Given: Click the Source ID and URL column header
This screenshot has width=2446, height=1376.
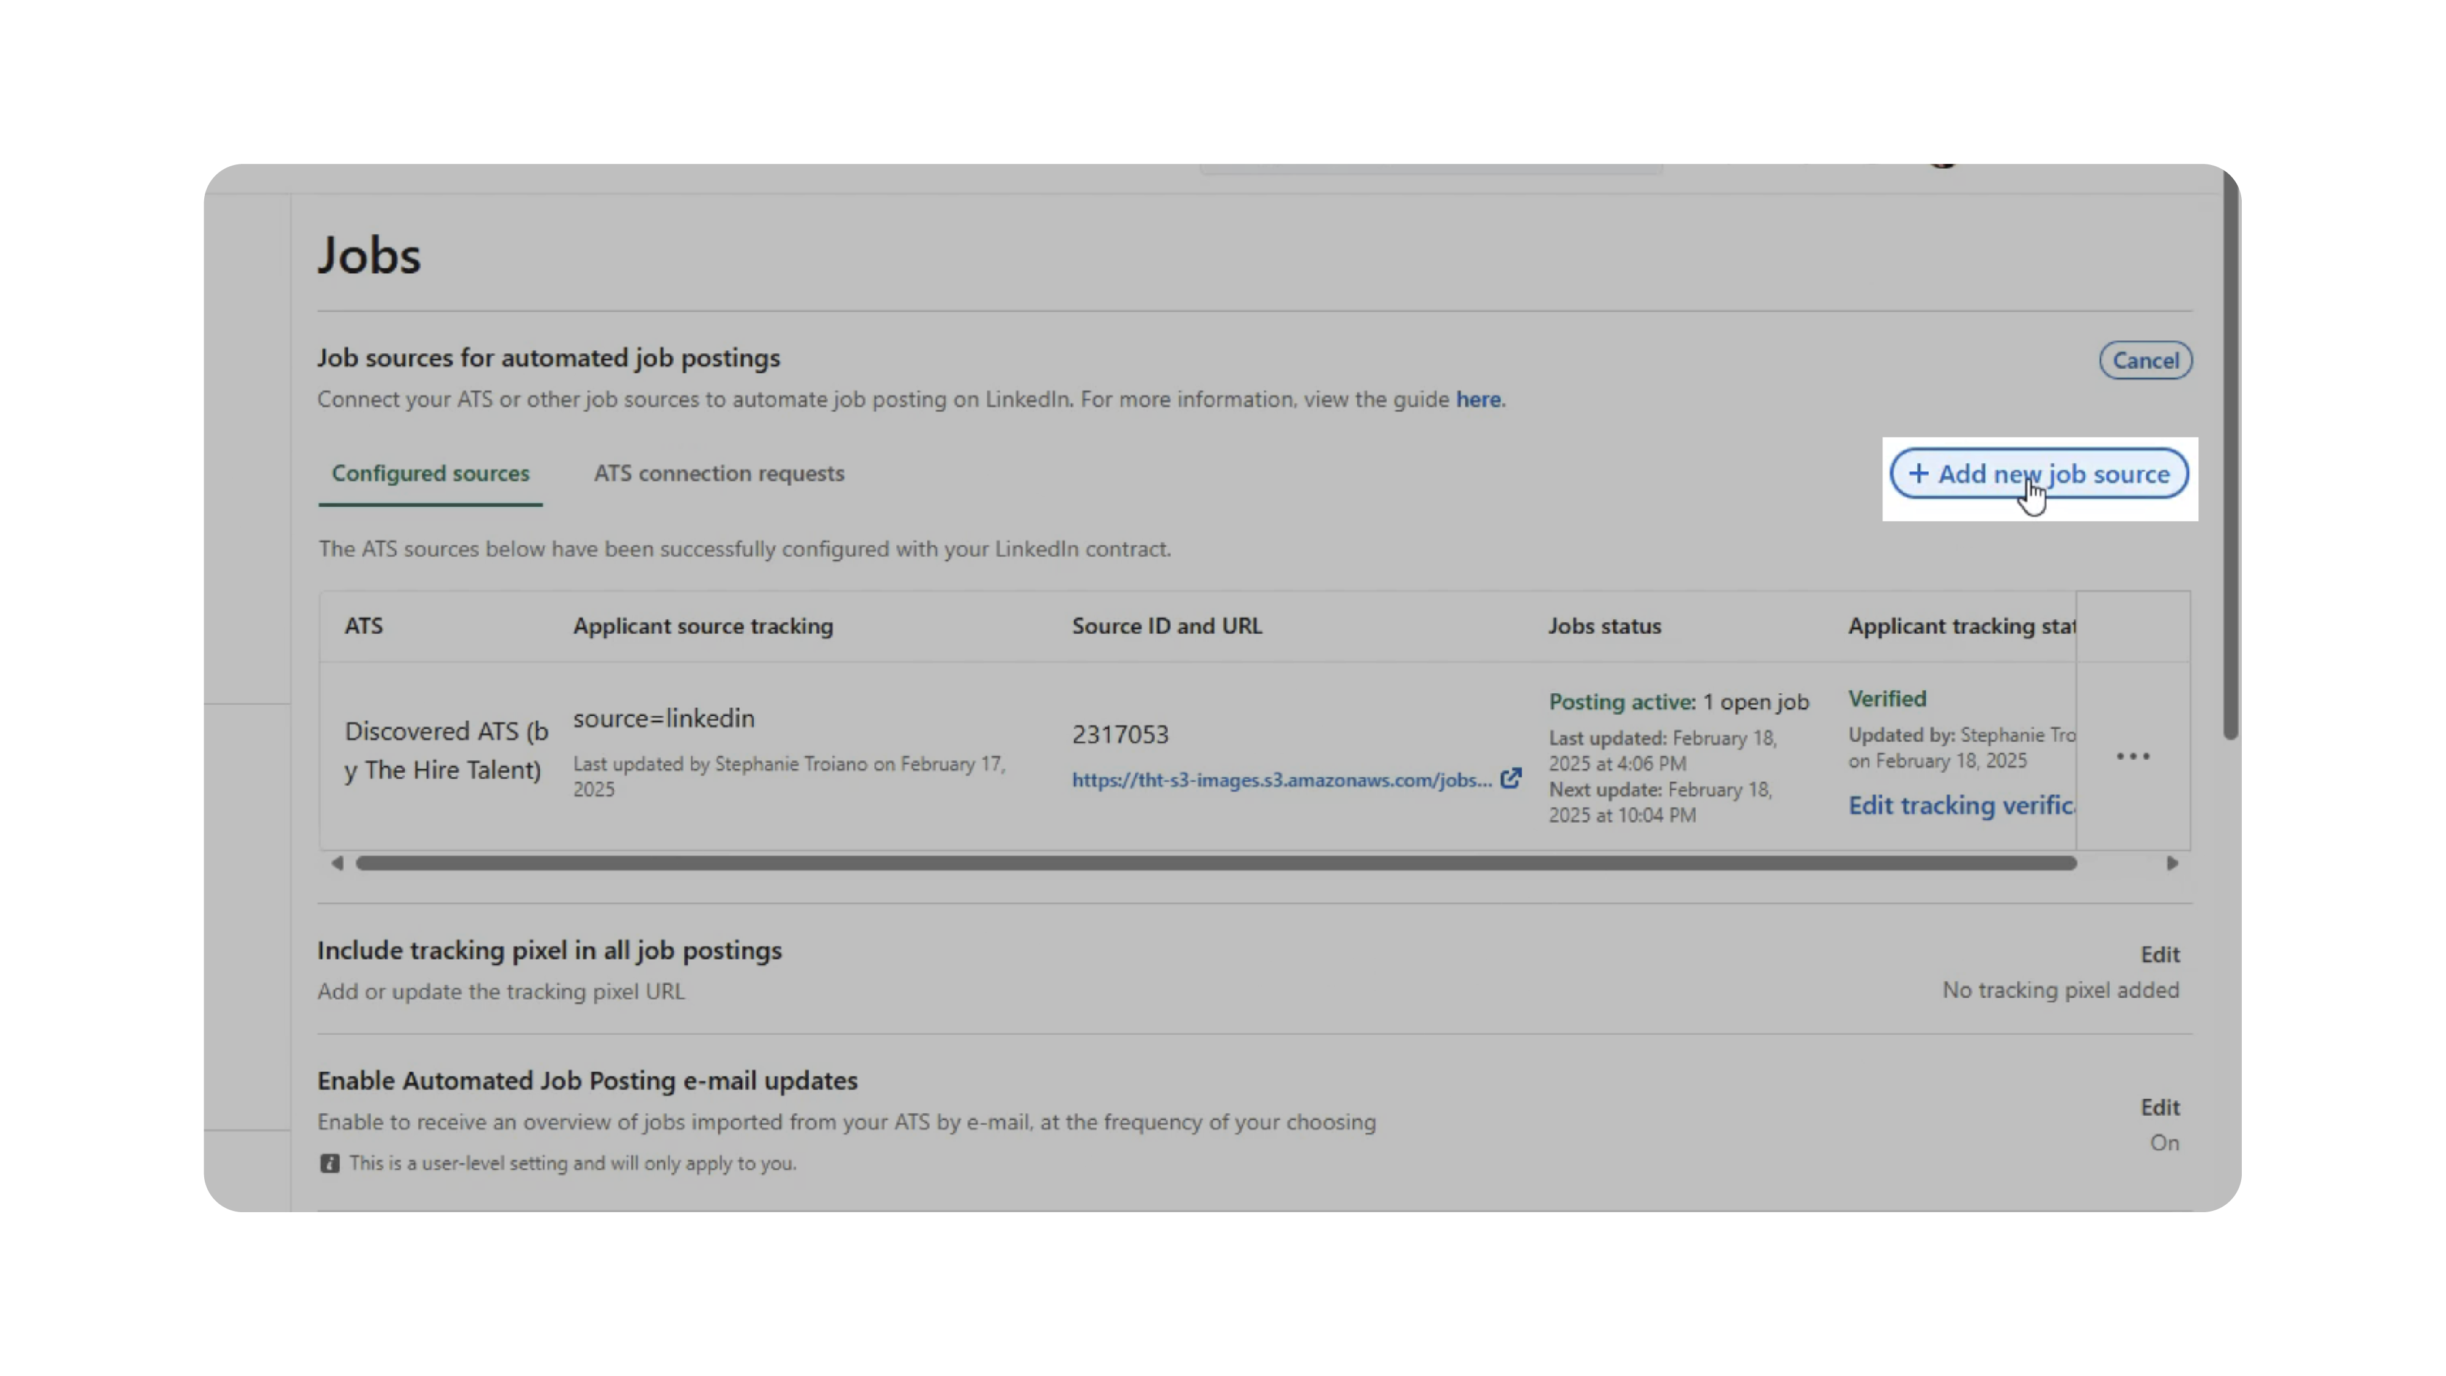Looking at the screenshot, I should pyautogui.click(x=1167, y=626).
